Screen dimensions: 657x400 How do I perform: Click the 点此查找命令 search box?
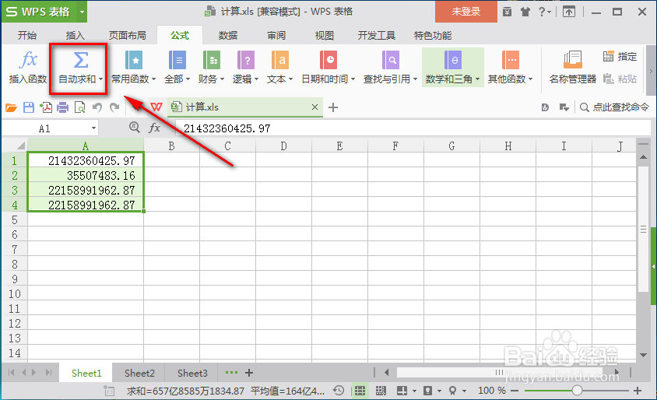pyautogui.click(x=614, y=107)
